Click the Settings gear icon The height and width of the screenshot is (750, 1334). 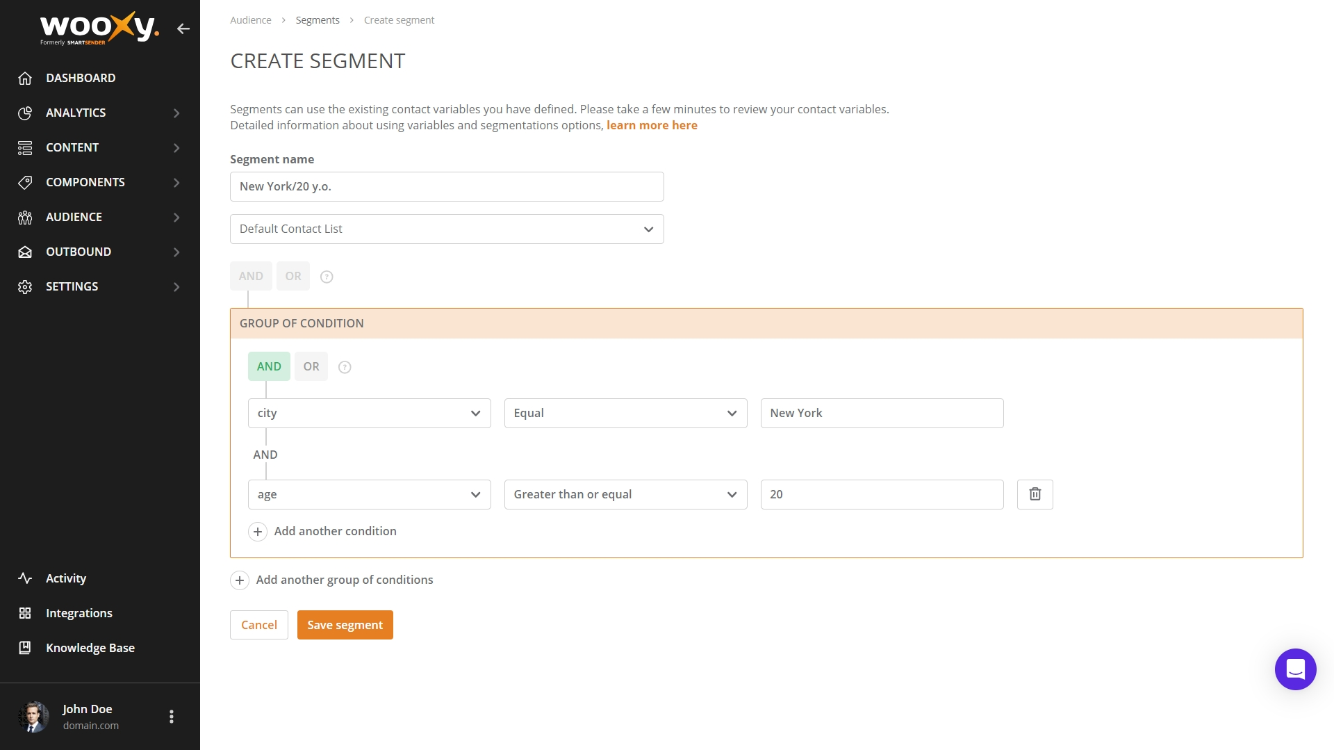pyautogui.click(x=26, y=286)
